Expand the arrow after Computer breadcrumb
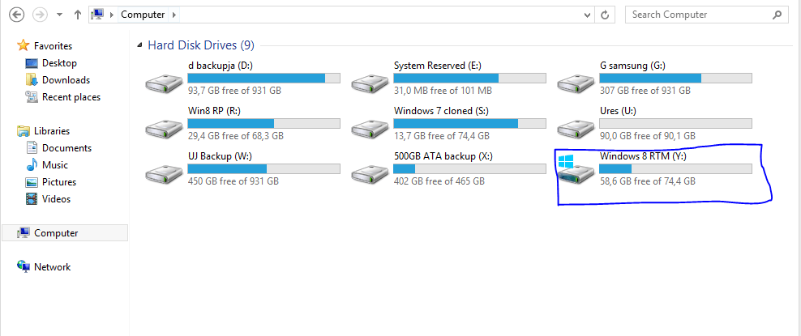The height and width of the screenshot is (336, 801). 174,15
